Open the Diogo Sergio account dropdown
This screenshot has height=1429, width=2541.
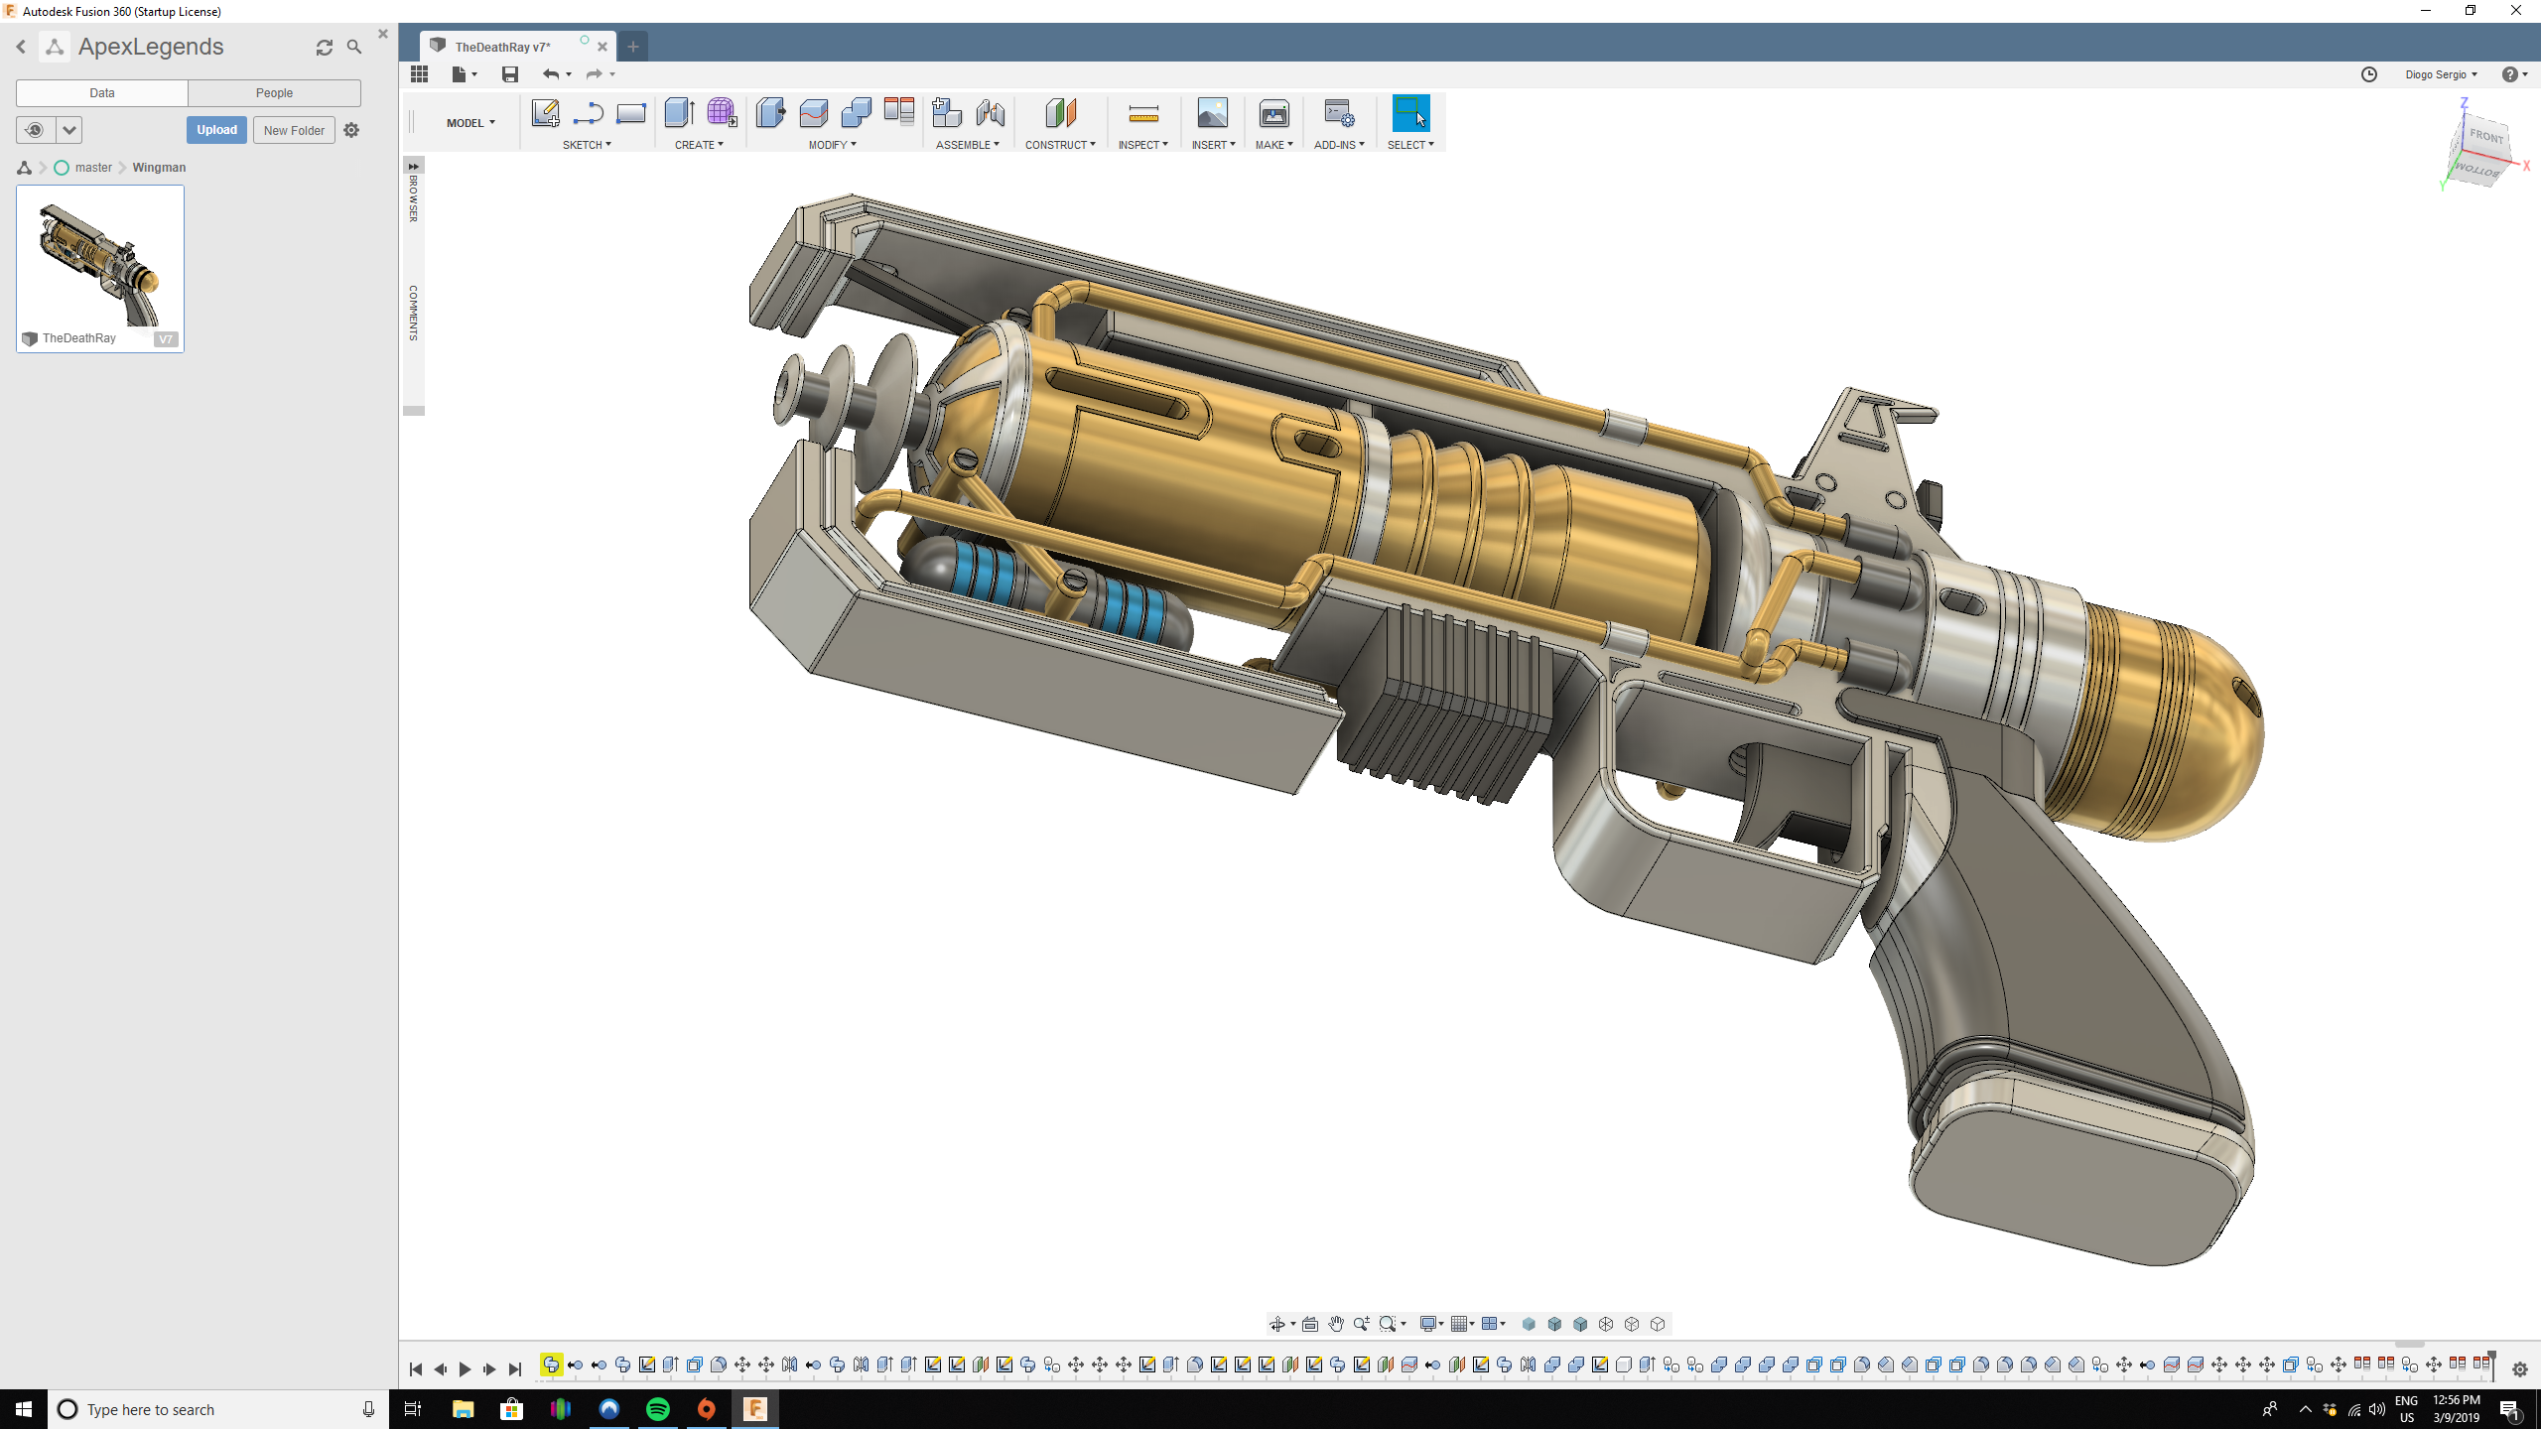tap(2441, 74)
